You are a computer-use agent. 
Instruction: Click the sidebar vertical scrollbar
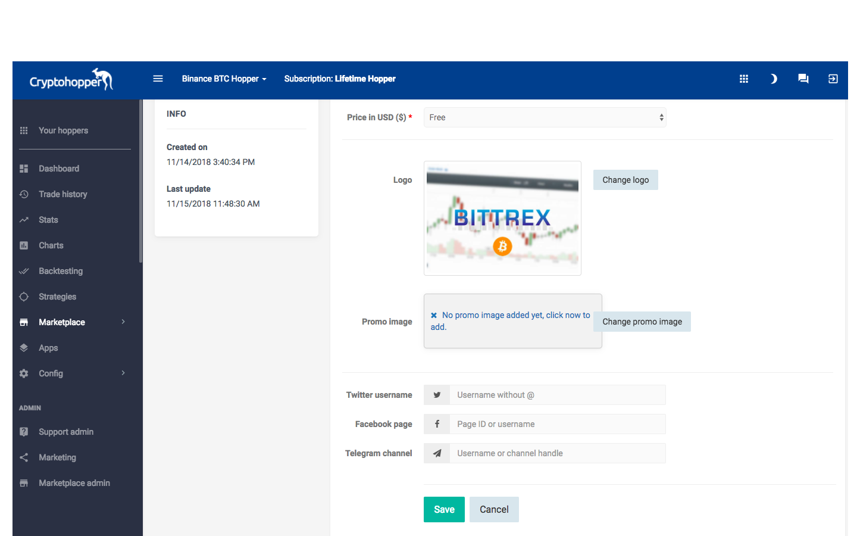140,181
